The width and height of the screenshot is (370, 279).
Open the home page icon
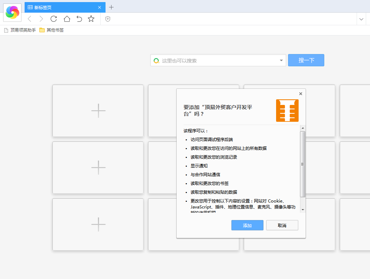tap(67, 19)
